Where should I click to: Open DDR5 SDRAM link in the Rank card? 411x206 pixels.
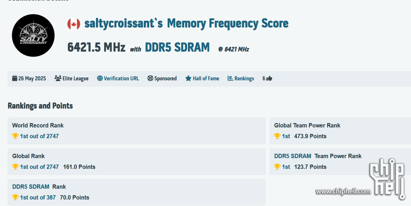[x=31, y=187]
